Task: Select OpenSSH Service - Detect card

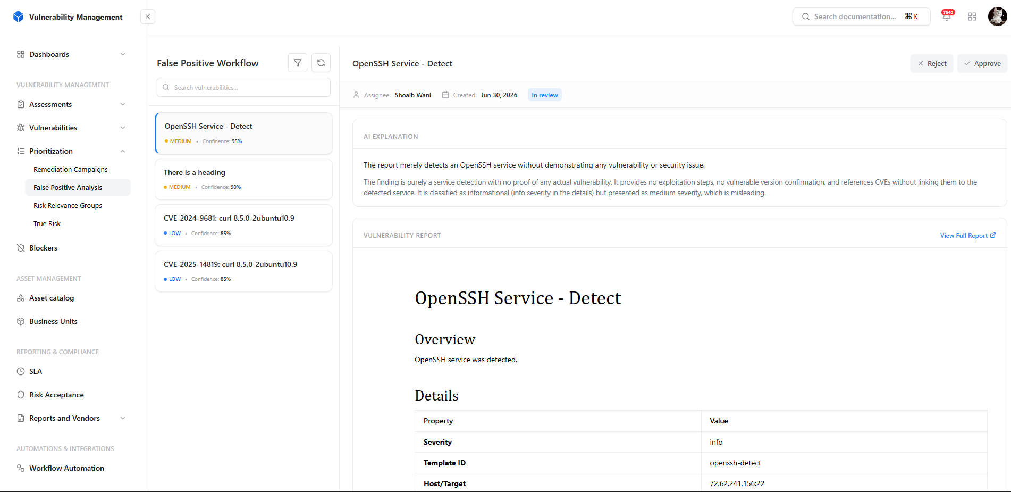Action: 243,133
